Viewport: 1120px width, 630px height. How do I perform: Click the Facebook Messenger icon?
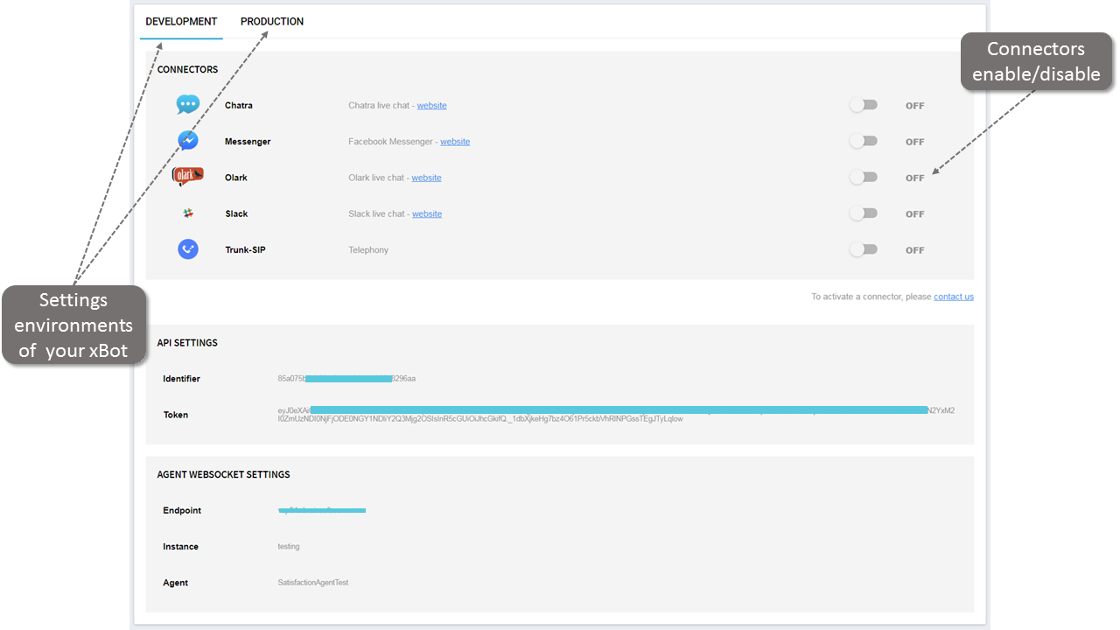188,141
